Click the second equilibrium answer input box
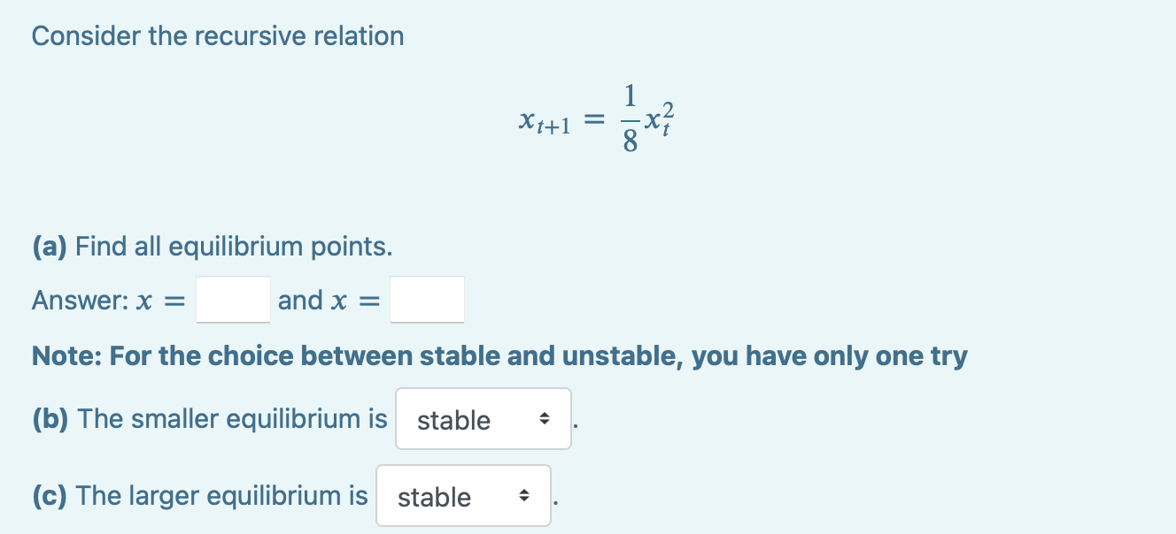 tap(428, 299)
